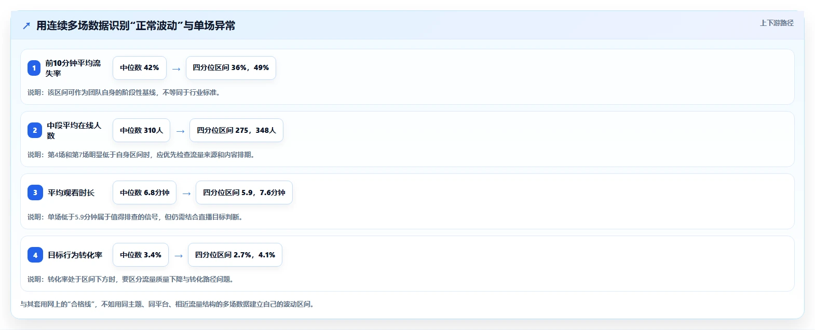This screenshot has height=330, width=815.
Task: Click the trend arrow icon beside the title
Action: 26,26
